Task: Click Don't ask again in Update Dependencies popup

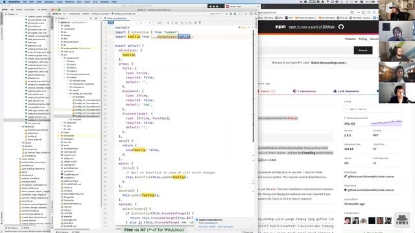Action: click(x=226, y=227)
